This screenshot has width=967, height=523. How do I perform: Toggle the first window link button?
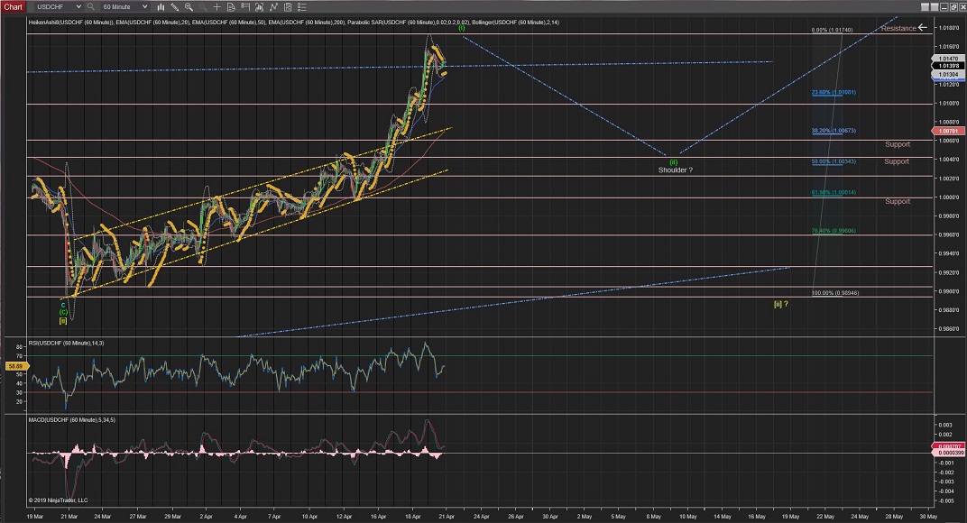click(926, 7)
